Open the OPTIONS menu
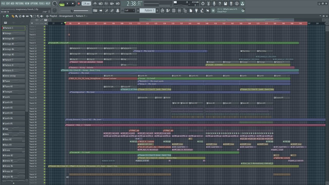Image resolution: width=329 pixels, height=185 pixels. click(x=34, y=4)
